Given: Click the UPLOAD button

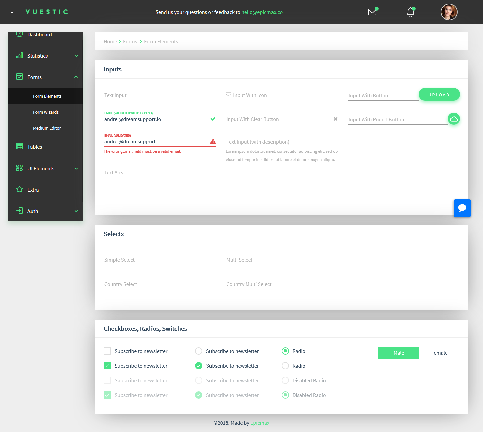Looking at the screenshot, I should pos(439,95).
